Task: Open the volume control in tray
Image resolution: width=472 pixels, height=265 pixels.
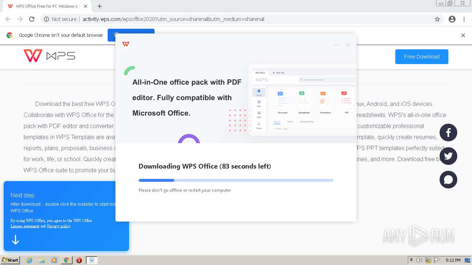Action: (419, 260)
